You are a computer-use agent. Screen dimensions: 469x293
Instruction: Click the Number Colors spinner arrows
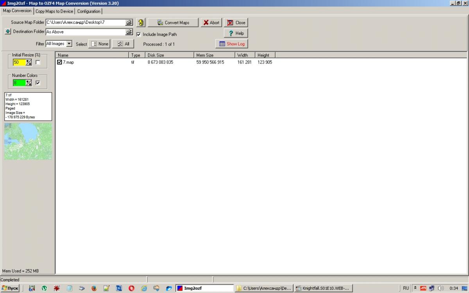[29, 83]
